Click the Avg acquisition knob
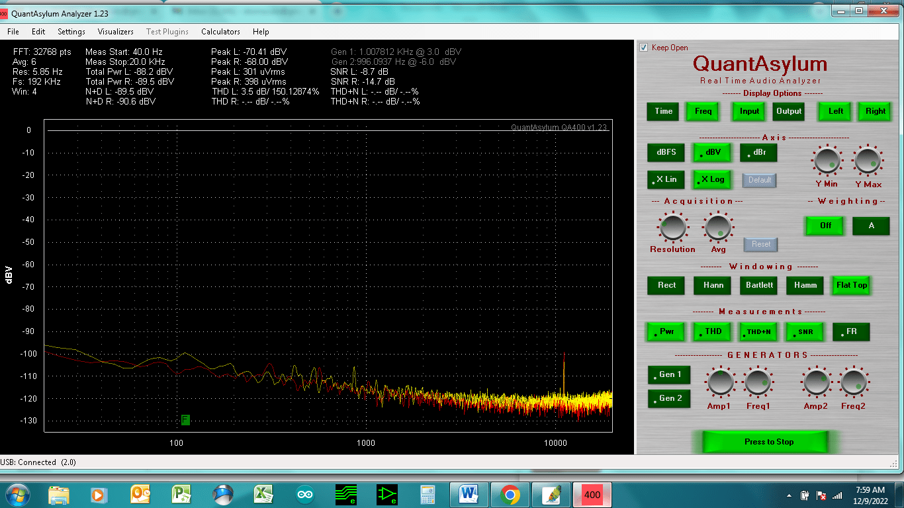Screen dimensions: 904x508 718,228
